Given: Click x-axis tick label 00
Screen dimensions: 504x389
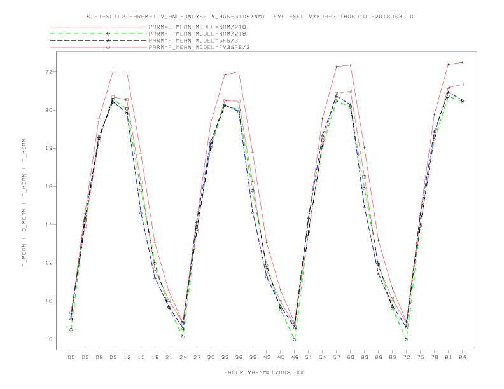Looking at the screenshot, I should point(71,357).
